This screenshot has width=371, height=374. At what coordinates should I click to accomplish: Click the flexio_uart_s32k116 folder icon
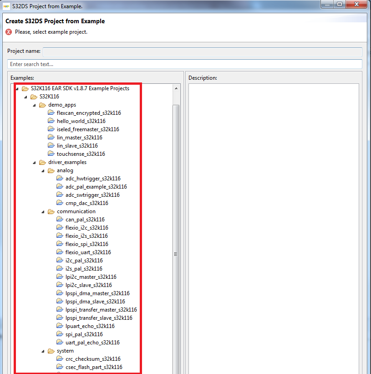click(60, 252)
